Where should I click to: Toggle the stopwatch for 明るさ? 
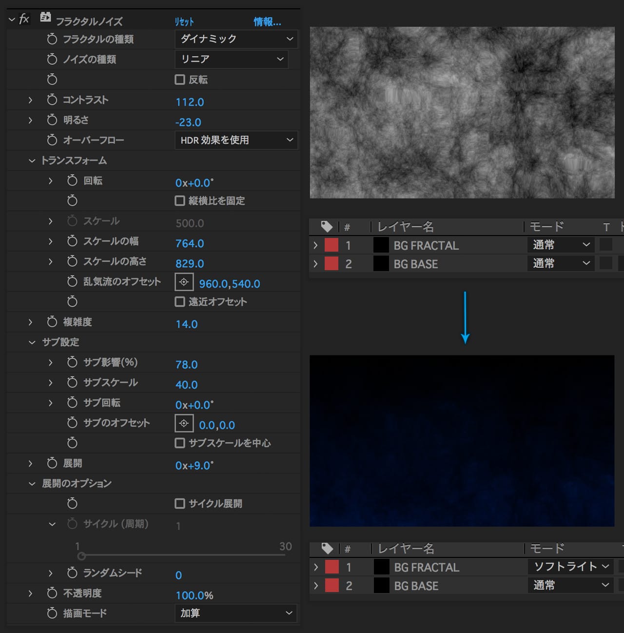52,120
